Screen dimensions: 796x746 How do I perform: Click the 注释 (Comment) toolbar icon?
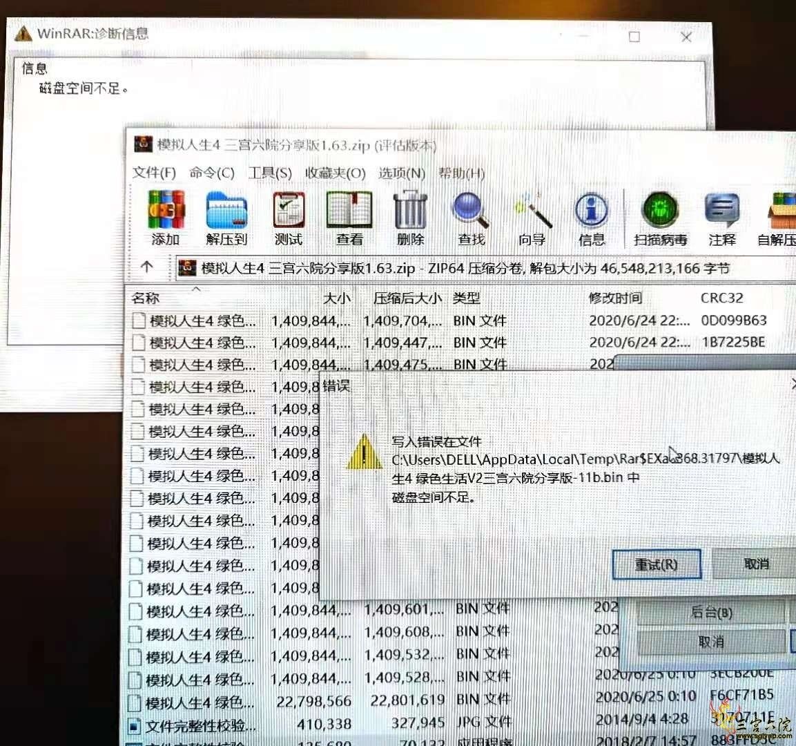click(x=722, y=210)
